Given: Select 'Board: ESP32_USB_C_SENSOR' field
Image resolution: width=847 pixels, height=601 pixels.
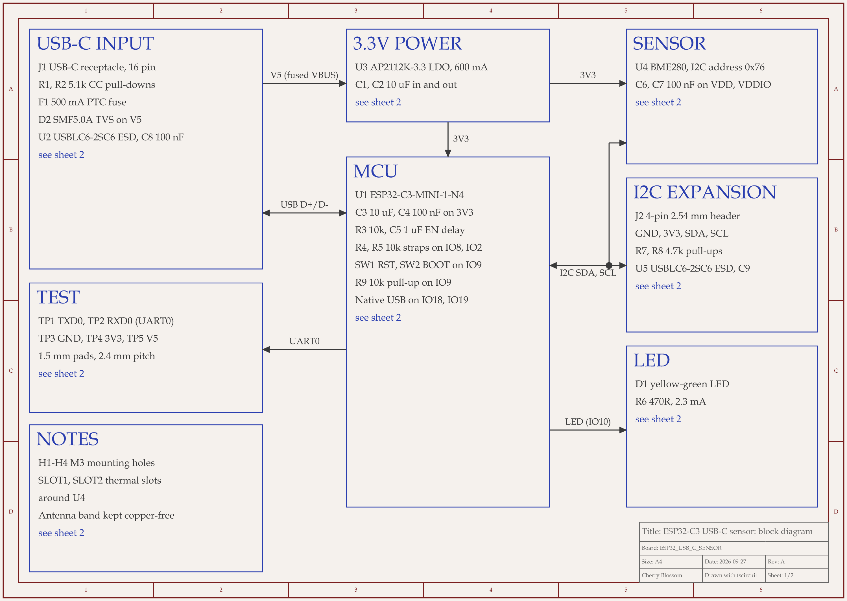Looking at the screenshot, I should click(734, 548).
